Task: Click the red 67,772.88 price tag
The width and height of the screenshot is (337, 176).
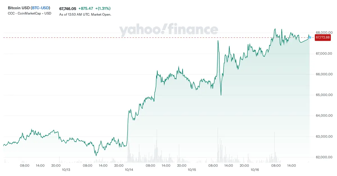Action: (x=323, y=37)
